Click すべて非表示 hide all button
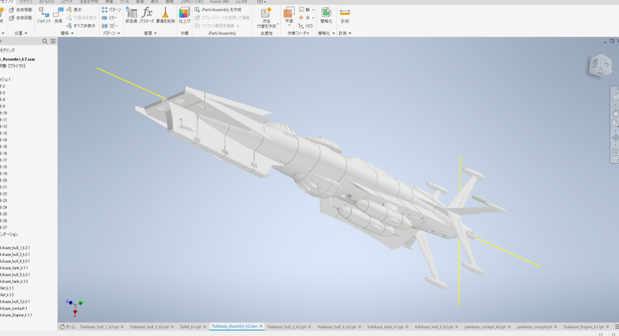The height and width of the screenshot is (336, 619). (x=82, y=25)
